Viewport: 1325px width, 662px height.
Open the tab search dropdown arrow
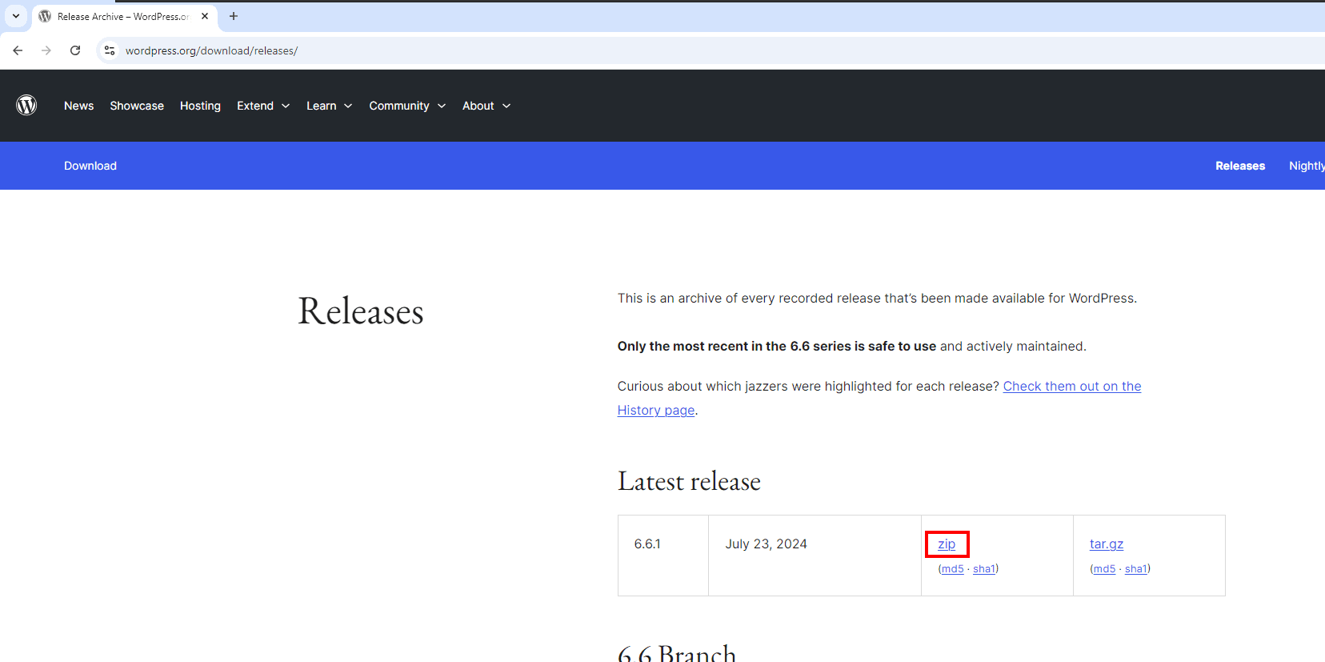coord(16,16)
